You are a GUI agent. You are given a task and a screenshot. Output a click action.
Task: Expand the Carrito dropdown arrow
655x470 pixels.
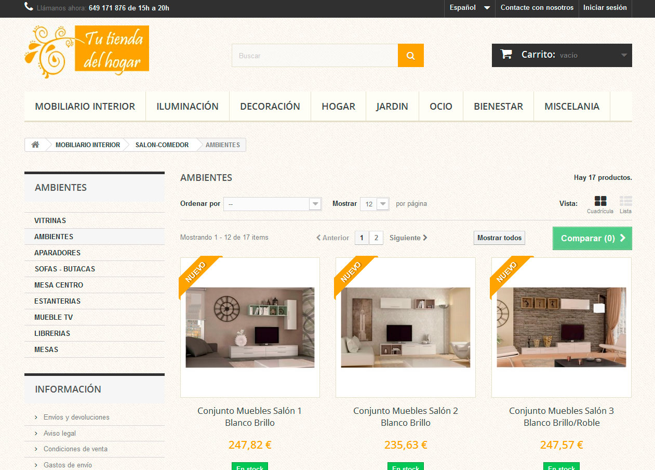[624, 55]
